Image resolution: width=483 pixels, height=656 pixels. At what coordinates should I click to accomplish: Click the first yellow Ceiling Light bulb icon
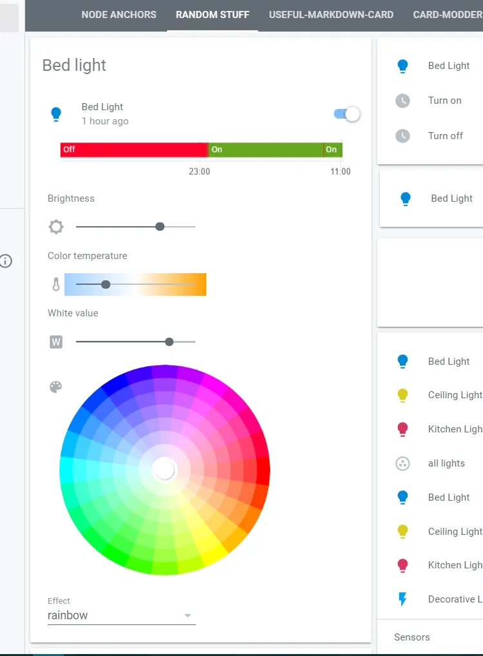coord(402,396)
